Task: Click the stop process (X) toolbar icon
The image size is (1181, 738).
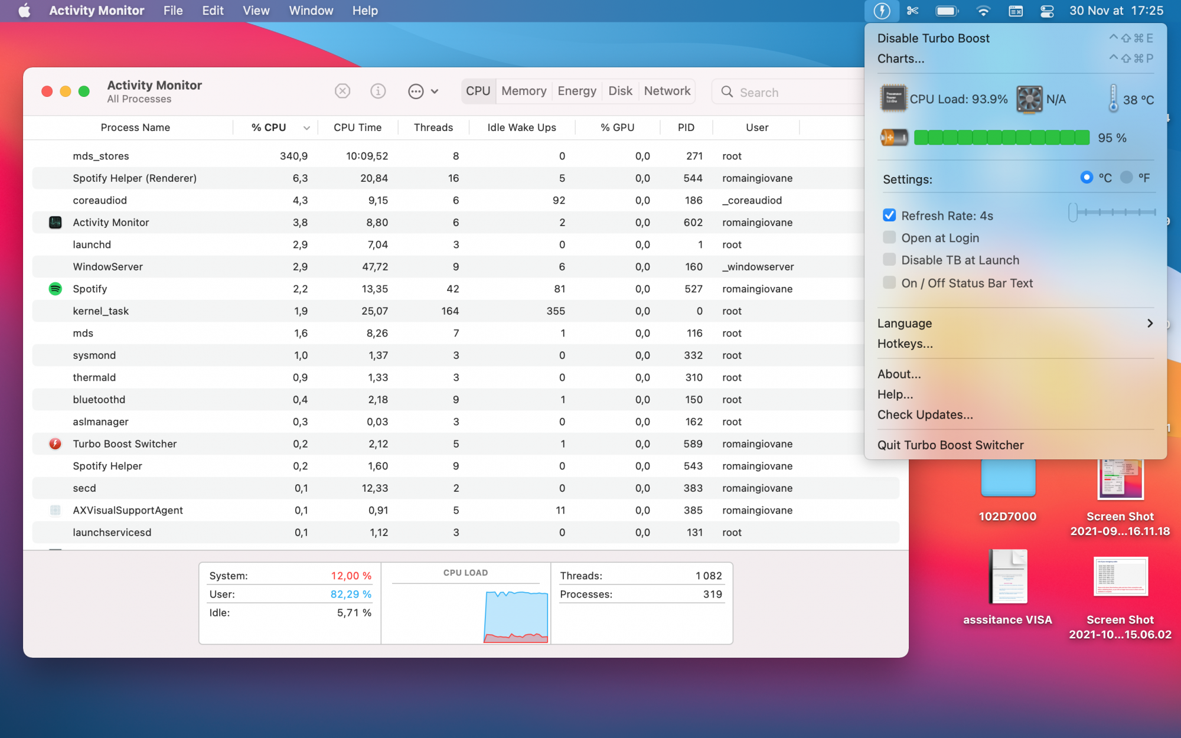Action: pyautogui.click(x=342, y=91)
